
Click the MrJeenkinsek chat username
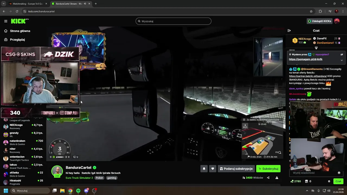tap(297, 94)
